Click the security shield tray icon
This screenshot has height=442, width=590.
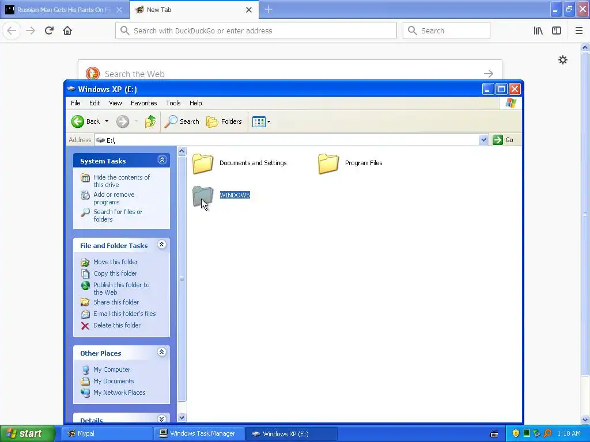pyautogui.click(x=516, y=433)
